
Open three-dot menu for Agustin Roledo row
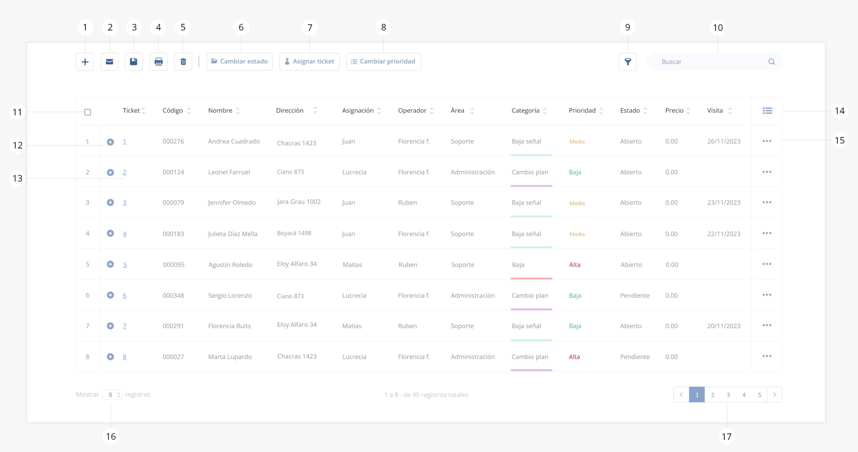tap(767, 264)
